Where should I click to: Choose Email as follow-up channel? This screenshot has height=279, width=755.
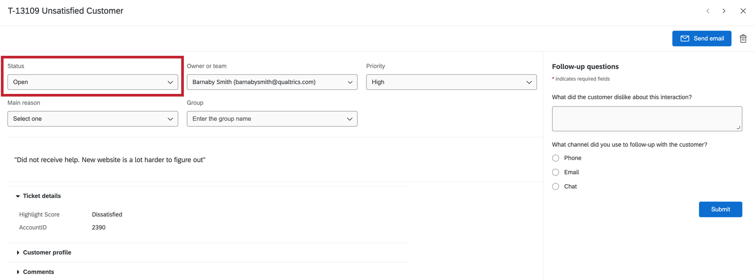tap(556, 172)
